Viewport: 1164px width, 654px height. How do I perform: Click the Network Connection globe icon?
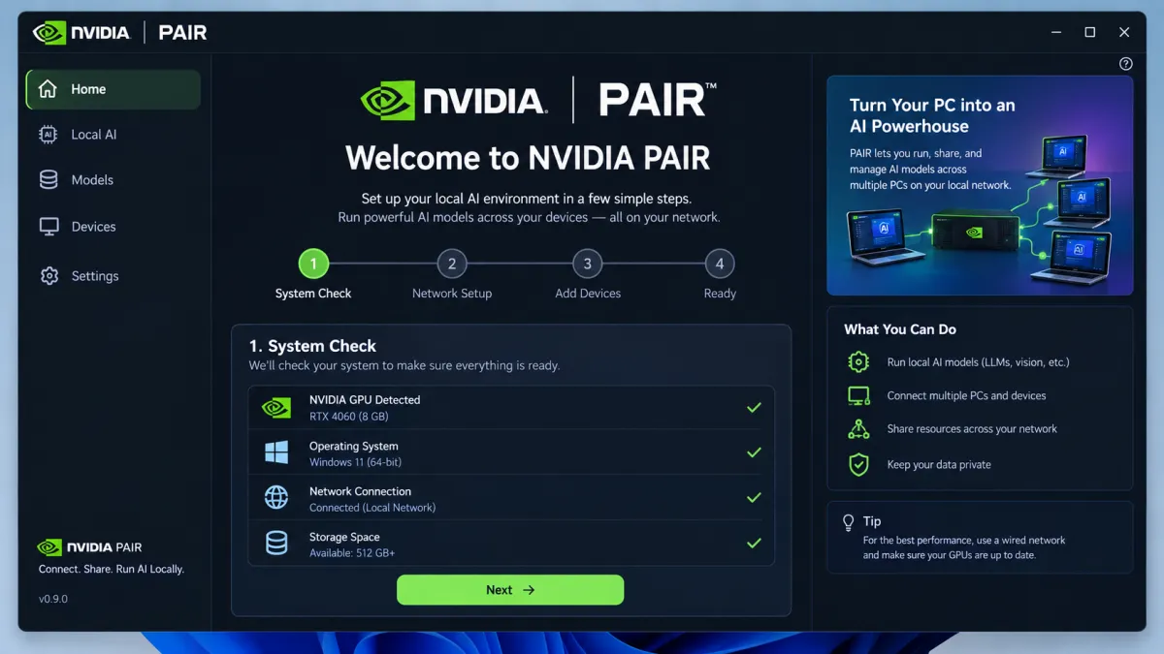point(276,498)
